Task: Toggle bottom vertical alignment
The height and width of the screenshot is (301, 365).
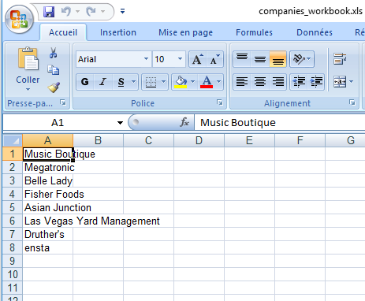Action: [x=277, y=59]
